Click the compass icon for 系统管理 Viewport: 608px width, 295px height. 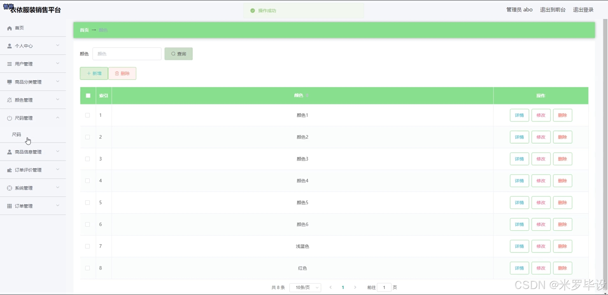pos(10,188)
